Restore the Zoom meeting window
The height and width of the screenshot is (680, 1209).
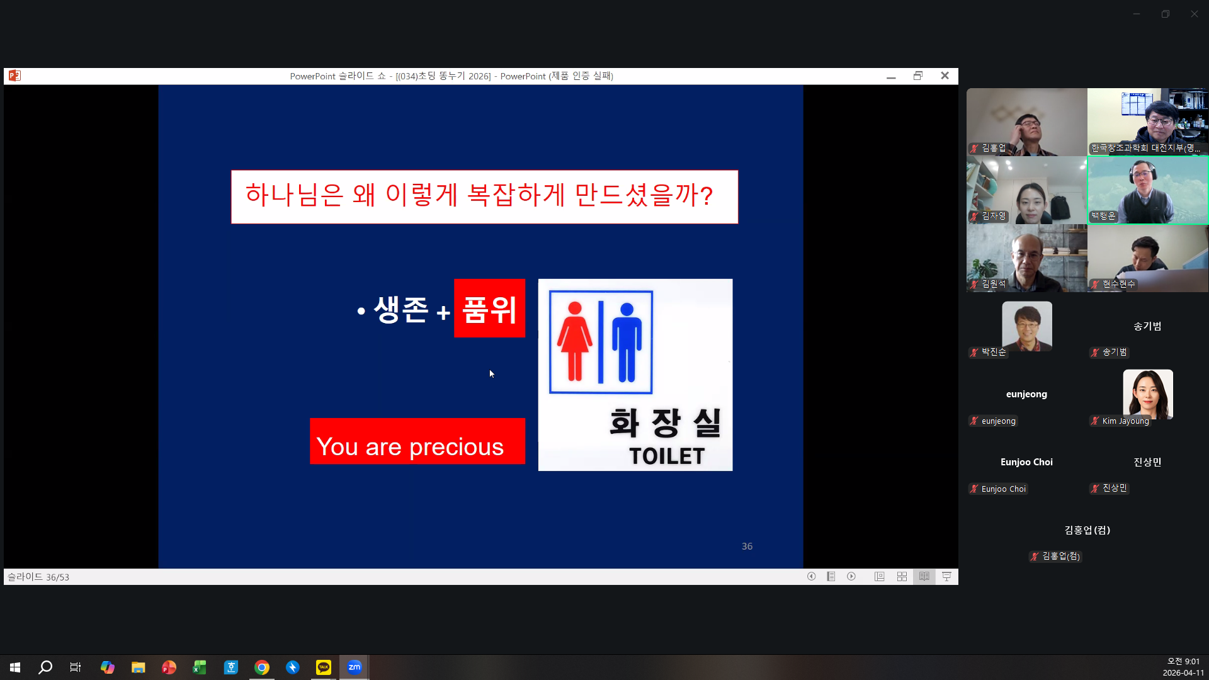click(1166, 14)
